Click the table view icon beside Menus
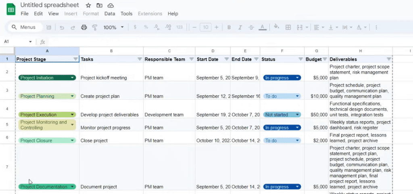 [x=49, y=27]
